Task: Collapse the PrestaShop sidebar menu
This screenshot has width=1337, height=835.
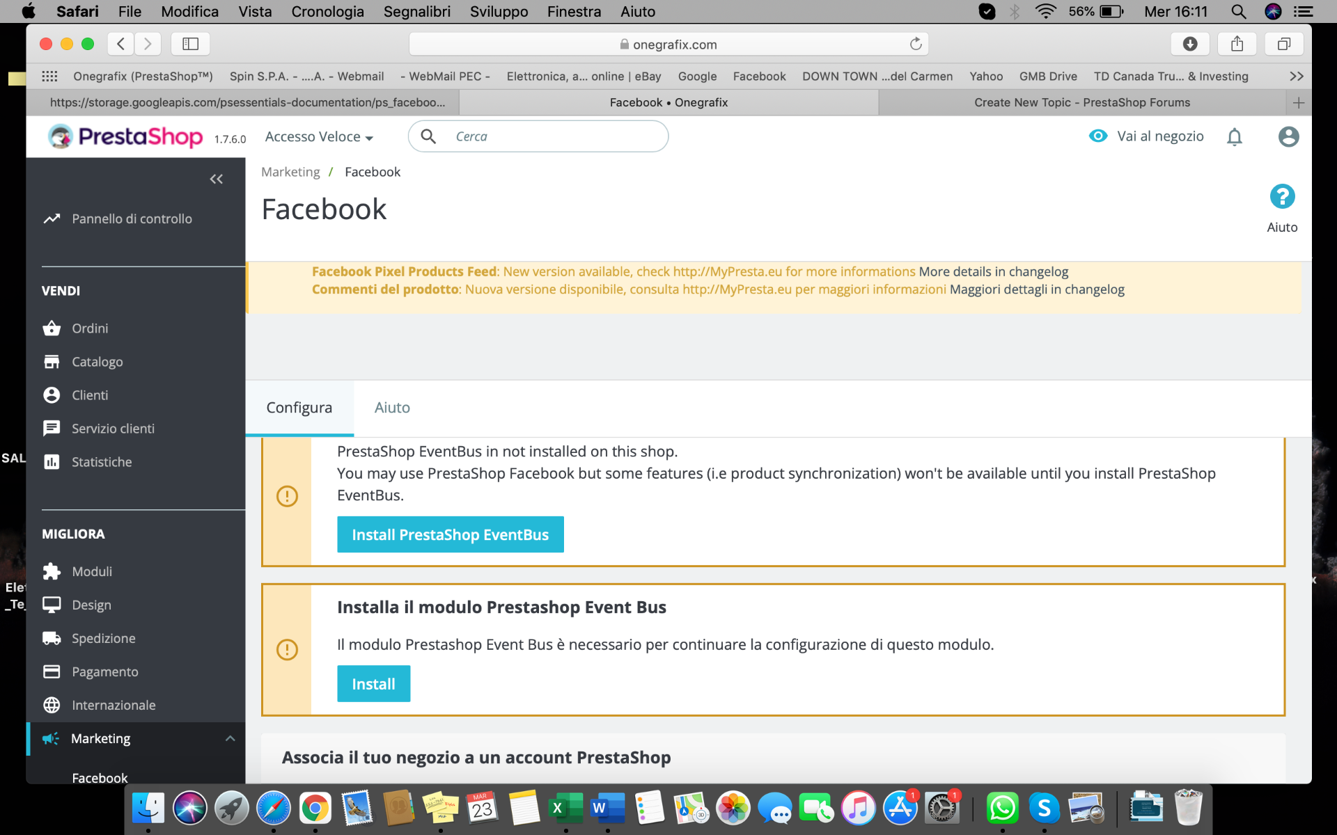Action: click(216, 179)
